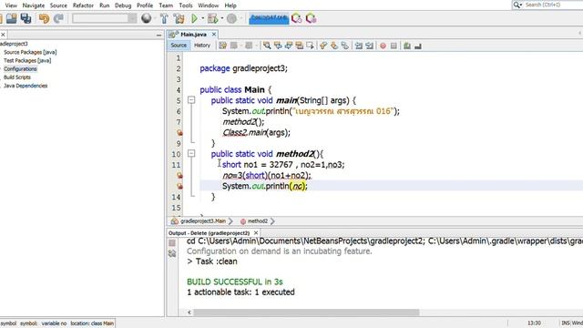
Task: Click the Profile Project icon
Action: (x=231, y=18)
